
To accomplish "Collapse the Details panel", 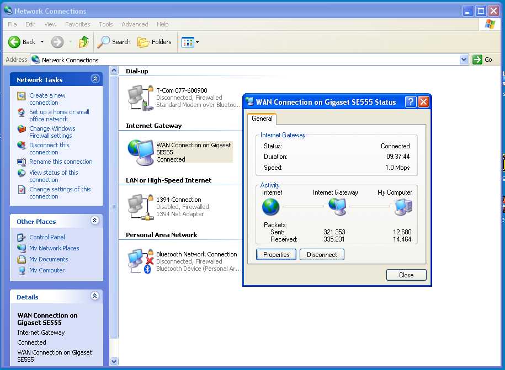I will pyautogui.click(x=95, y=297).
